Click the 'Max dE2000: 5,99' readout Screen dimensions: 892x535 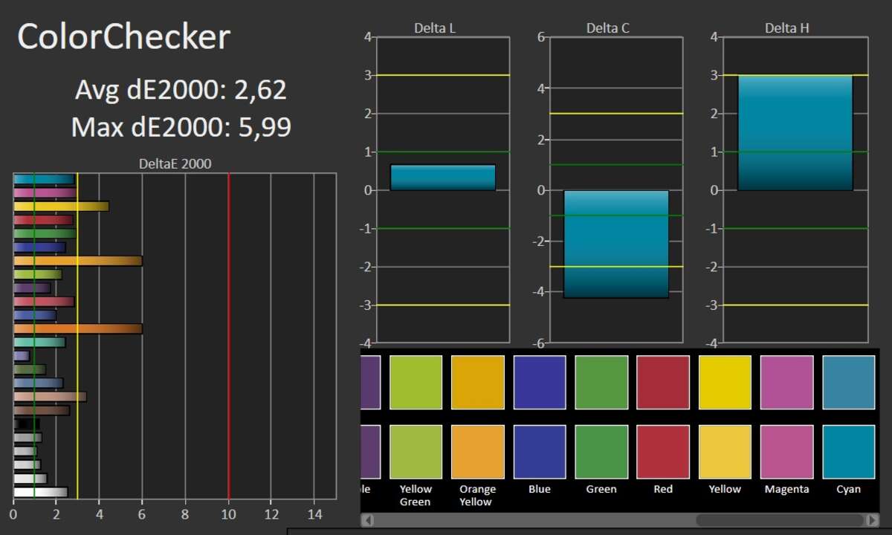[x=181, y=127]
